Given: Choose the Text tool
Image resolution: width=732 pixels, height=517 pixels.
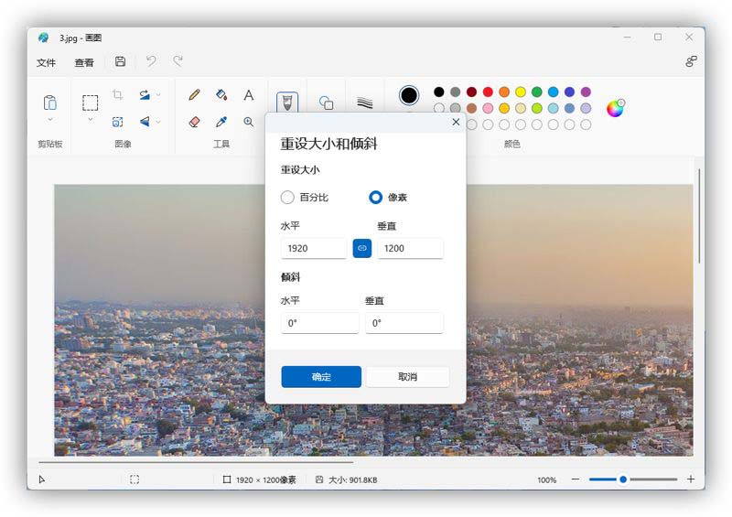Looking at the screenshot, I should tap(248, 95).
